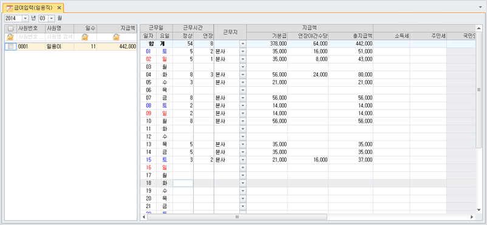Click the 기본급 column header
Image resolution: width=487 pixels, height=225 pixels.
click(267, 36)
